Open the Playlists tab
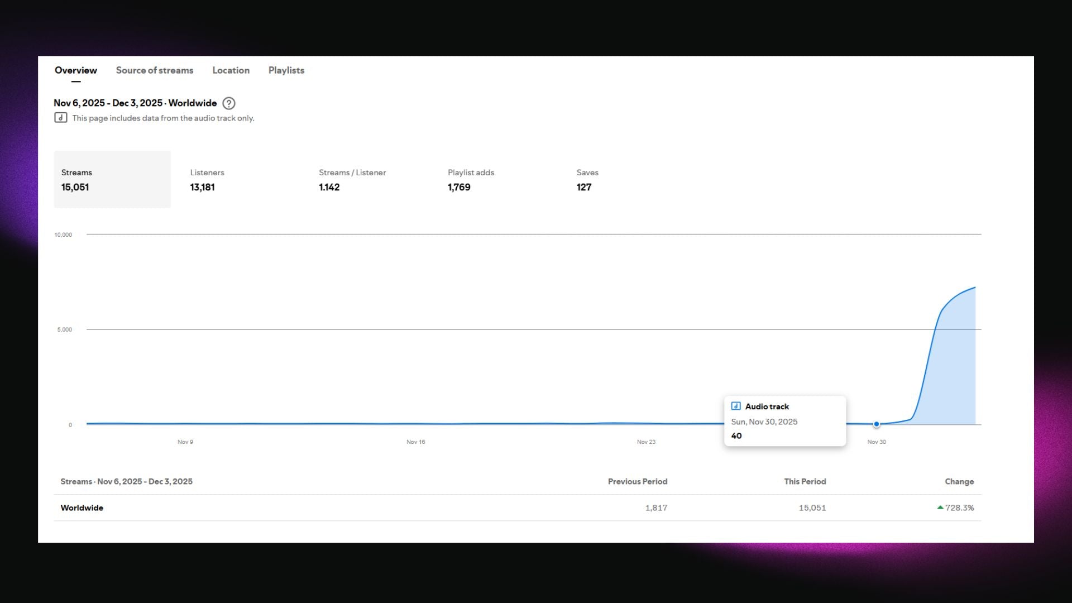 (x=286, y=70)
